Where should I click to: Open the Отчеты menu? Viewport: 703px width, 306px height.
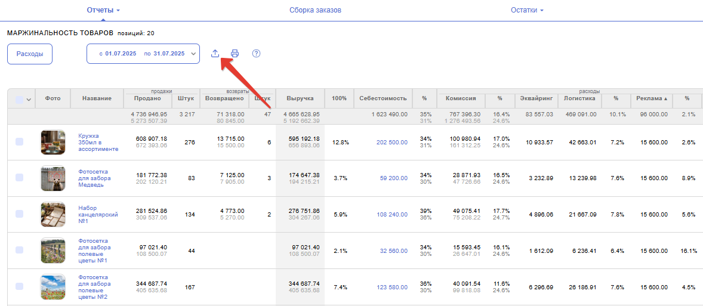click(x=103, y=10)
